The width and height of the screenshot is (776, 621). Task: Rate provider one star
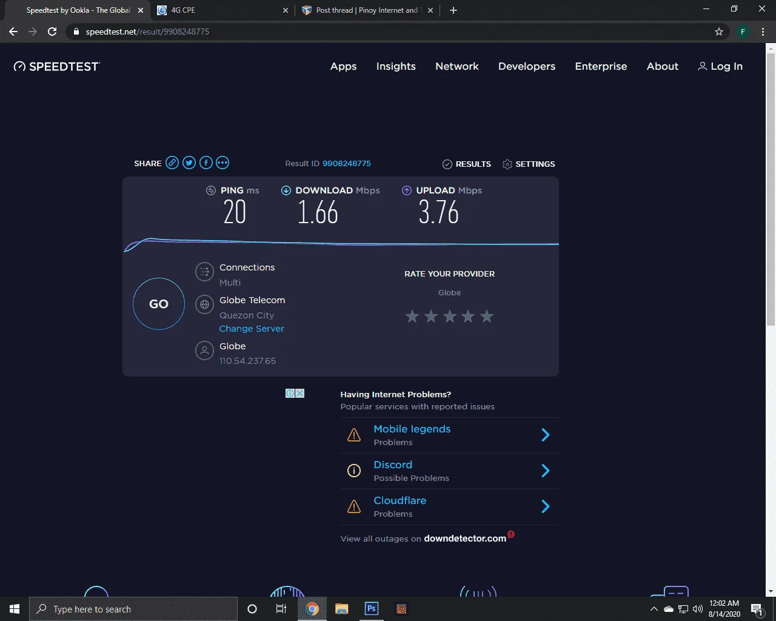click(412, 316)
